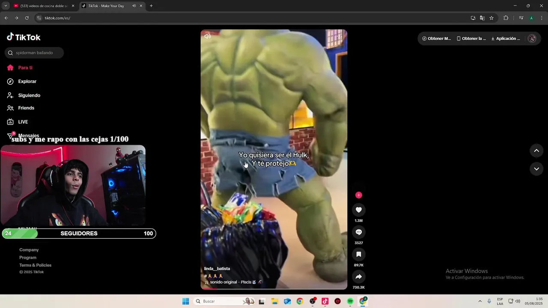Open the tab search dropdown arrow
The width and height of the screenshot is (548, 308).
click(6, 6)
